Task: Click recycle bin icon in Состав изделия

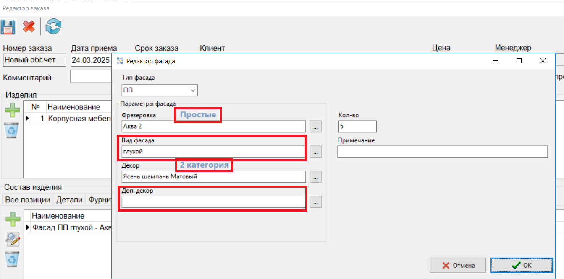Action: [x=12, y=259]
